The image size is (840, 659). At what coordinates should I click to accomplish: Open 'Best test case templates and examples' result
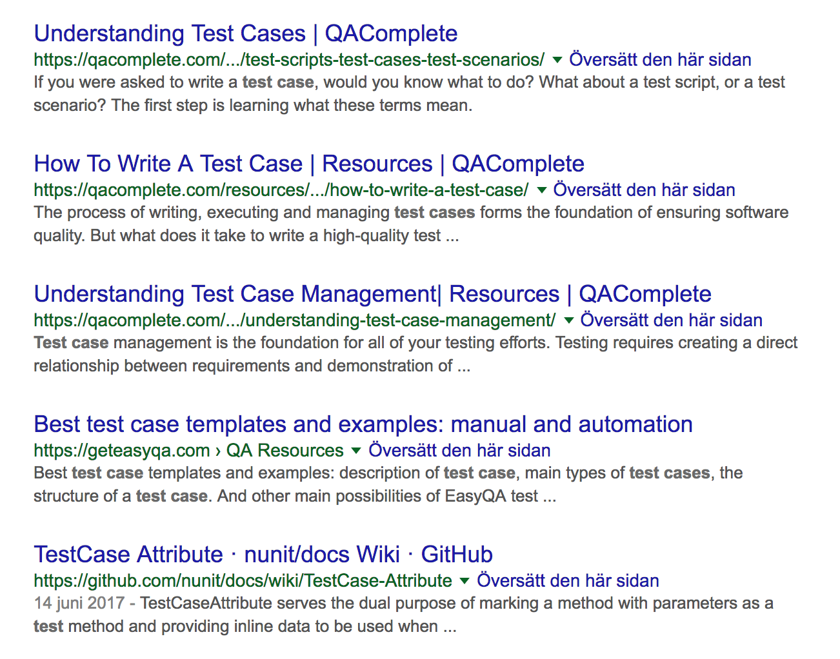coord(363,424)
